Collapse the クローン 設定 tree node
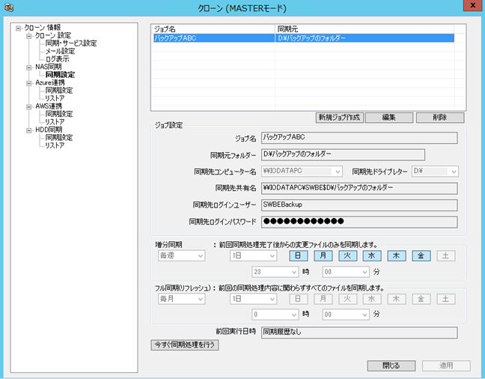 click(x=28, y=36)
